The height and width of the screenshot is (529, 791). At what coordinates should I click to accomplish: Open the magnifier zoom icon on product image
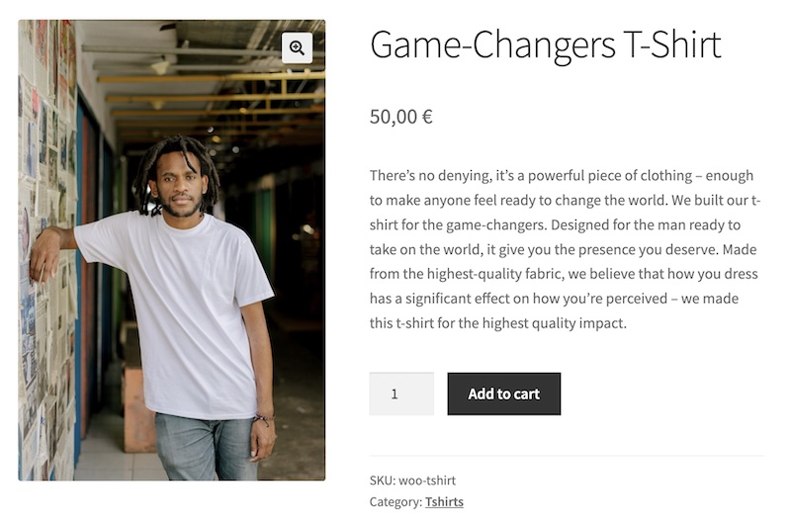pos(297,47)
